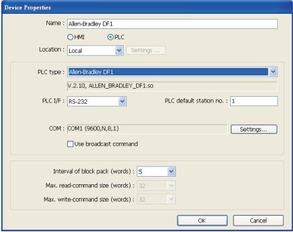Select the PLC radio button
The image size is (293, 232).
[x=110, y=37]
